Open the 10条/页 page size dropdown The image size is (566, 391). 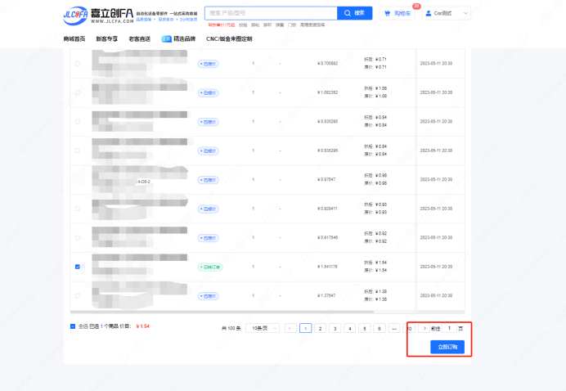(x=262, y=328)
